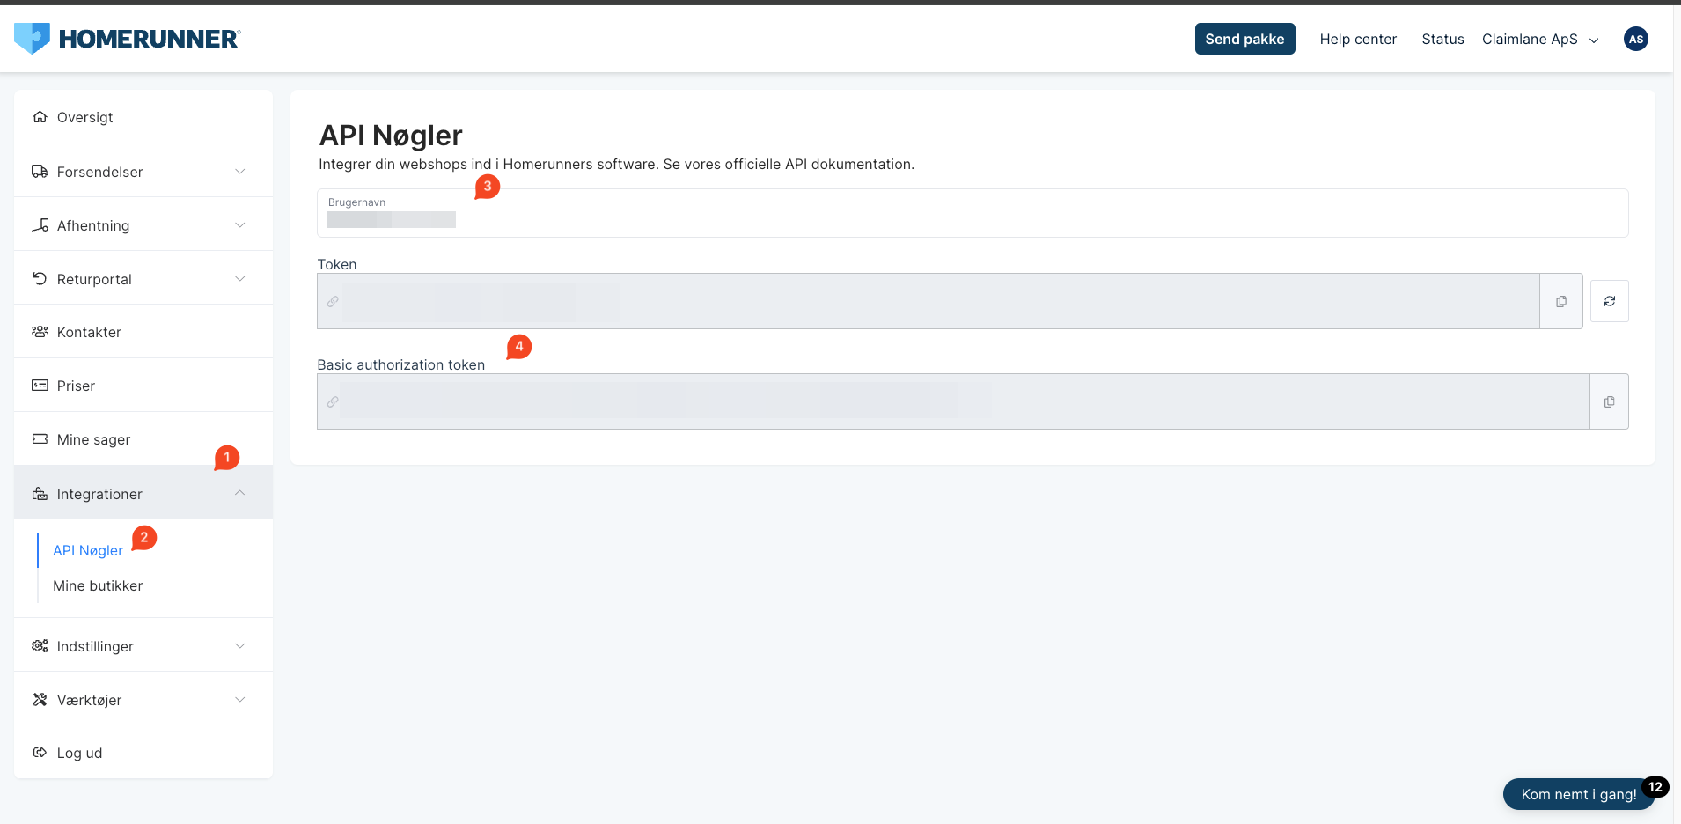1681x824 pixels.
Task: Open Oversigt in the sidebar
Action: coord(143,117)
